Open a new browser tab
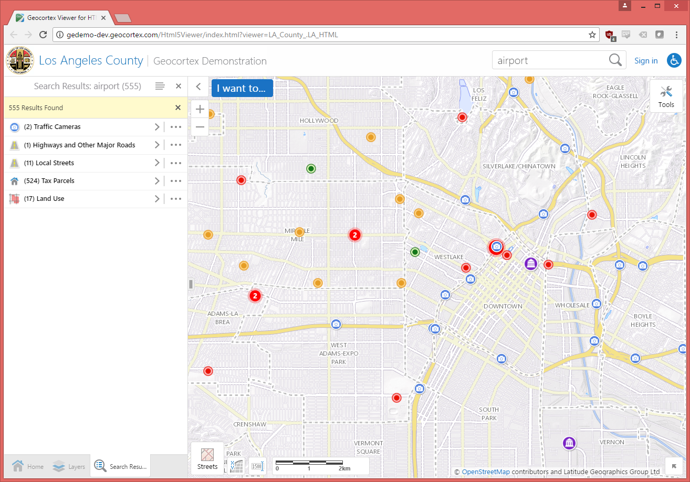The width and height of the screenshot is (690, 482). 122,18
